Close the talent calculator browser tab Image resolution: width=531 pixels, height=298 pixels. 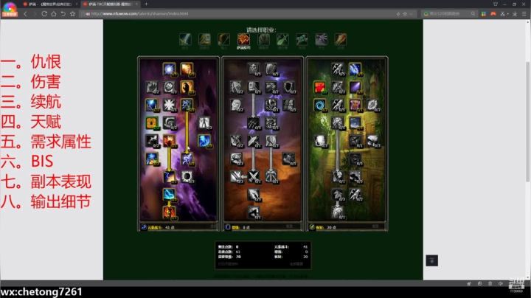pyautogui.click(x=137, y=4)
